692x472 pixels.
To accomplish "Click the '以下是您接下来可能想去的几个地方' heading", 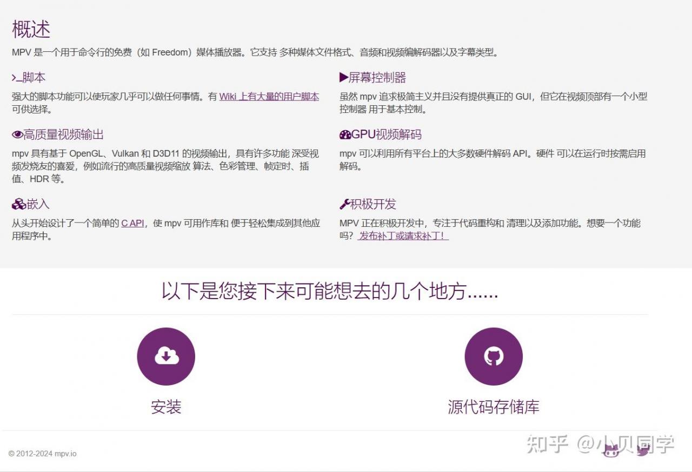I will pyautogui.click(x=330, y=291).
